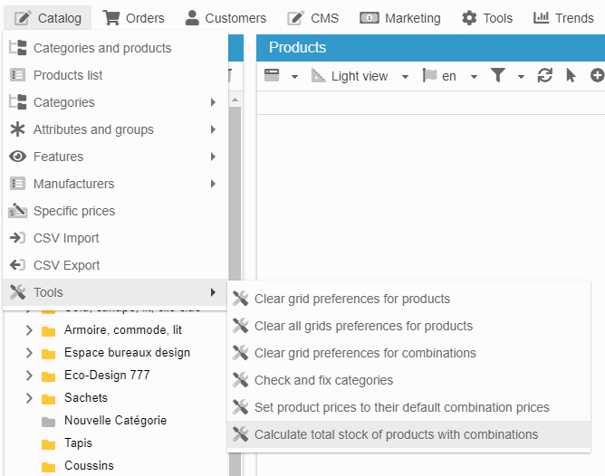Screen dimensions: 605x476
Task: Open the en language dropdown arrow
Action: click(474, 77)
